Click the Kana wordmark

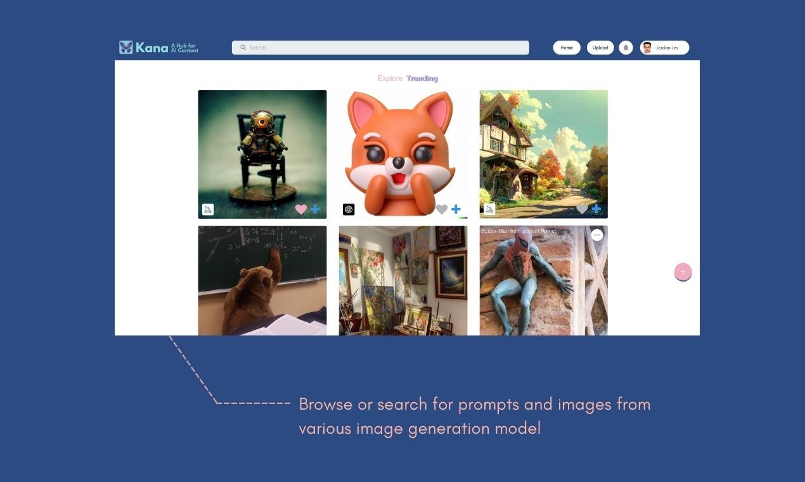(151, 48)
